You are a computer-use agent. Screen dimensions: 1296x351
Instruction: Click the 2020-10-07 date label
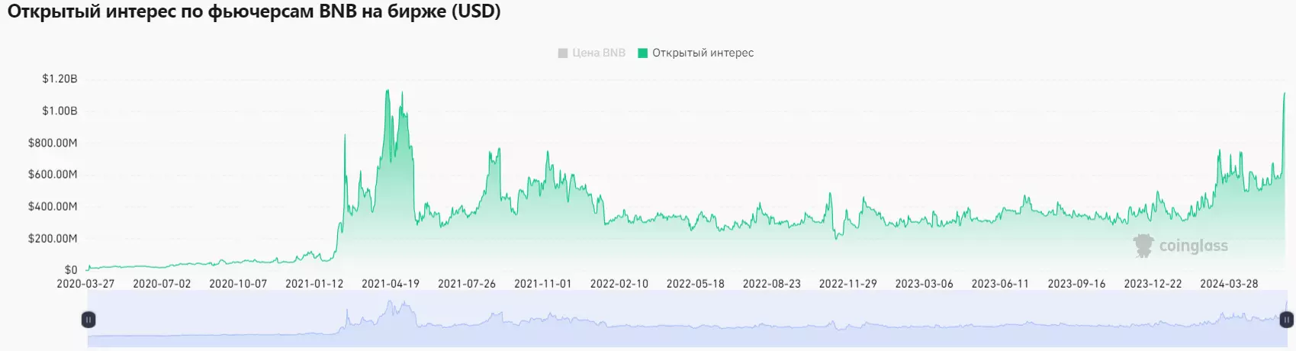[x=238, y=283]
